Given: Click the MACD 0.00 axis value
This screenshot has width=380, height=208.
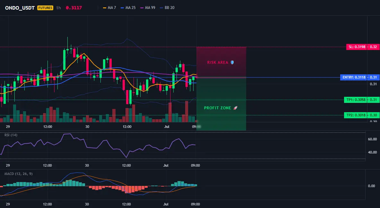Looking at the screenshot, I should (x=372, y=186).
